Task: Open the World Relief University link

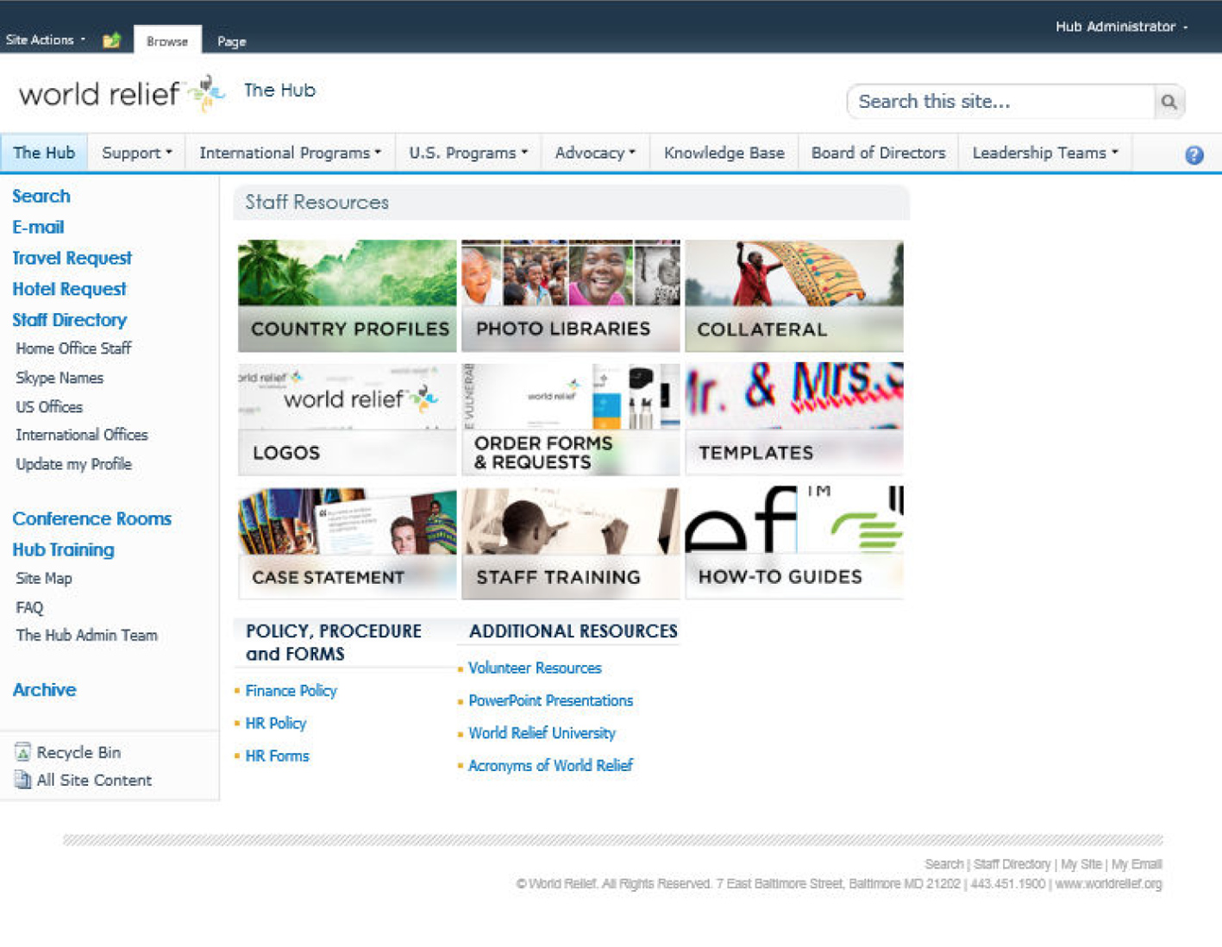Action: [x=542, y=734]
